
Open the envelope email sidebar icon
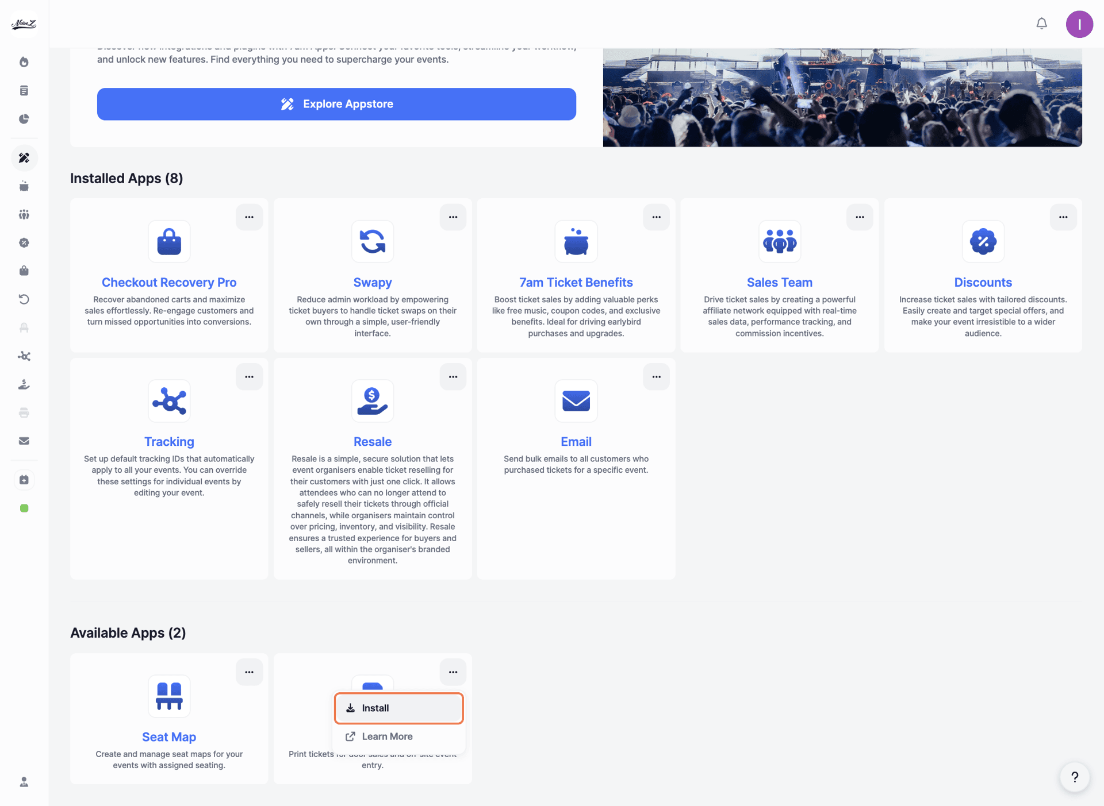(24, 441)
